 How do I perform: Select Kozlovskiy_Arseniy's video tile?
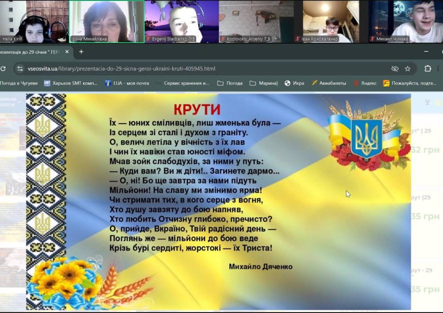tap(256, 21)
